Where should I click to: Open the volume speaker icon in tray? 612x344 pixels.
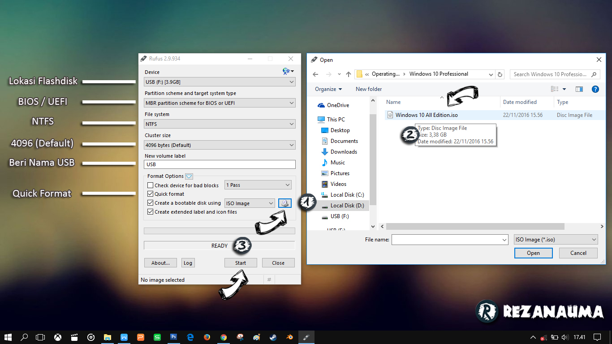tap(566, 337)
